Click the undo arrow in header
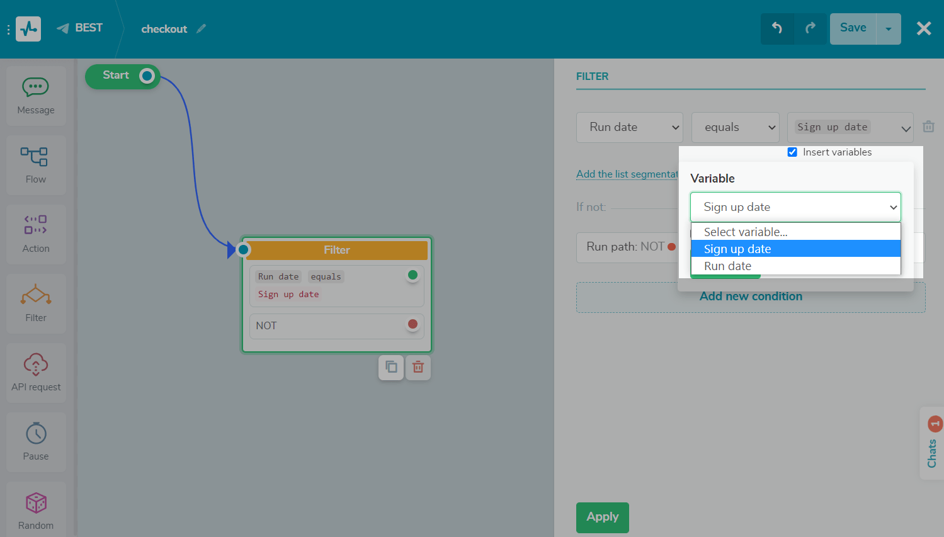 [x=777, y=28]
